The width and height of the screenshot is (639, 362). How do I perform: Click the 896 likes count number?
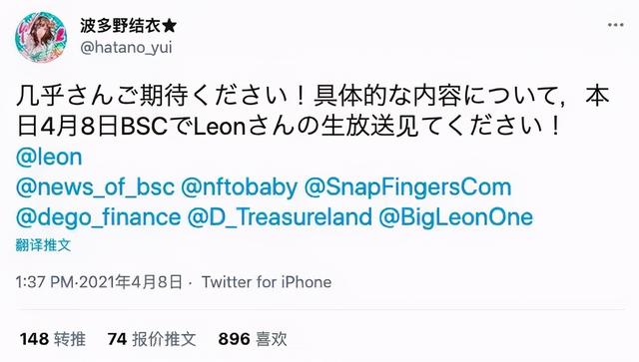click(x=234, y=339)
